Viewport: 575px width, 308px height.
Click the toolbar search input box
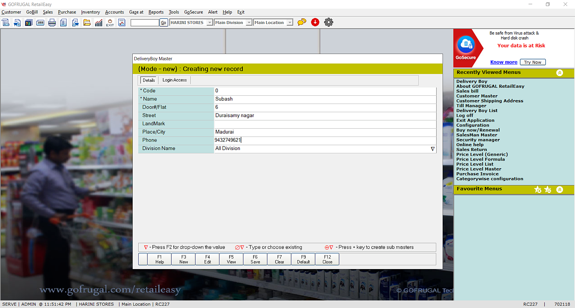click(145, 22)
